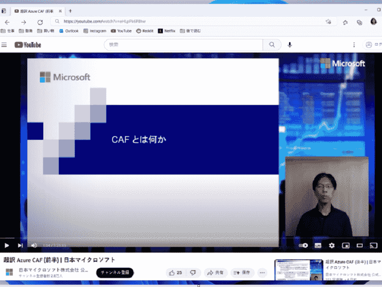
Task: Click the video title 超訳 Azure CAF (前半)
Action: click(59, 260)
